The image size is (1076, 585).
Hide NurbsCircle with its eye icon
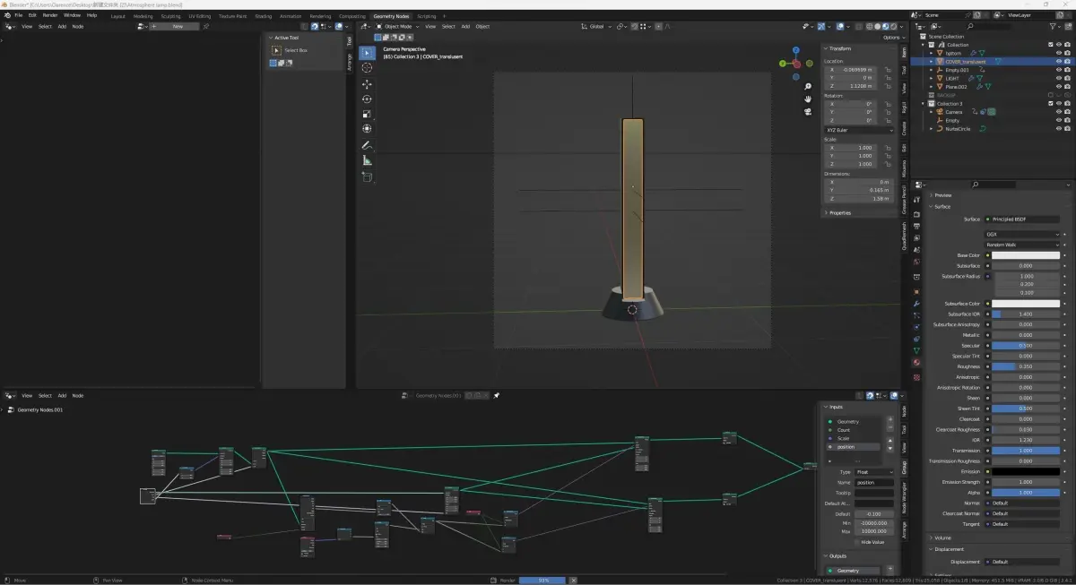pos(1058,128)
